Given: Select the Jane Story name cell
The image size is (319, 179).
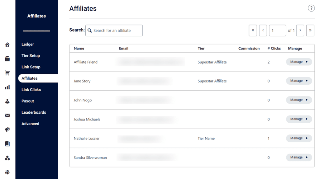Looking at the screenshot, I should 82,81.
